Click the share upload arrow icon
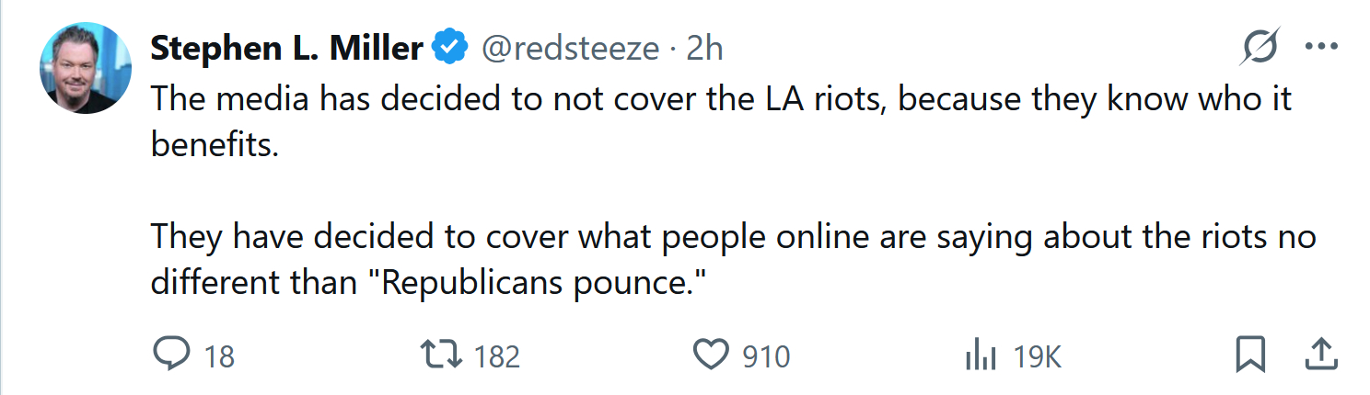The image size is (1370, 395). pos(1321,354)
